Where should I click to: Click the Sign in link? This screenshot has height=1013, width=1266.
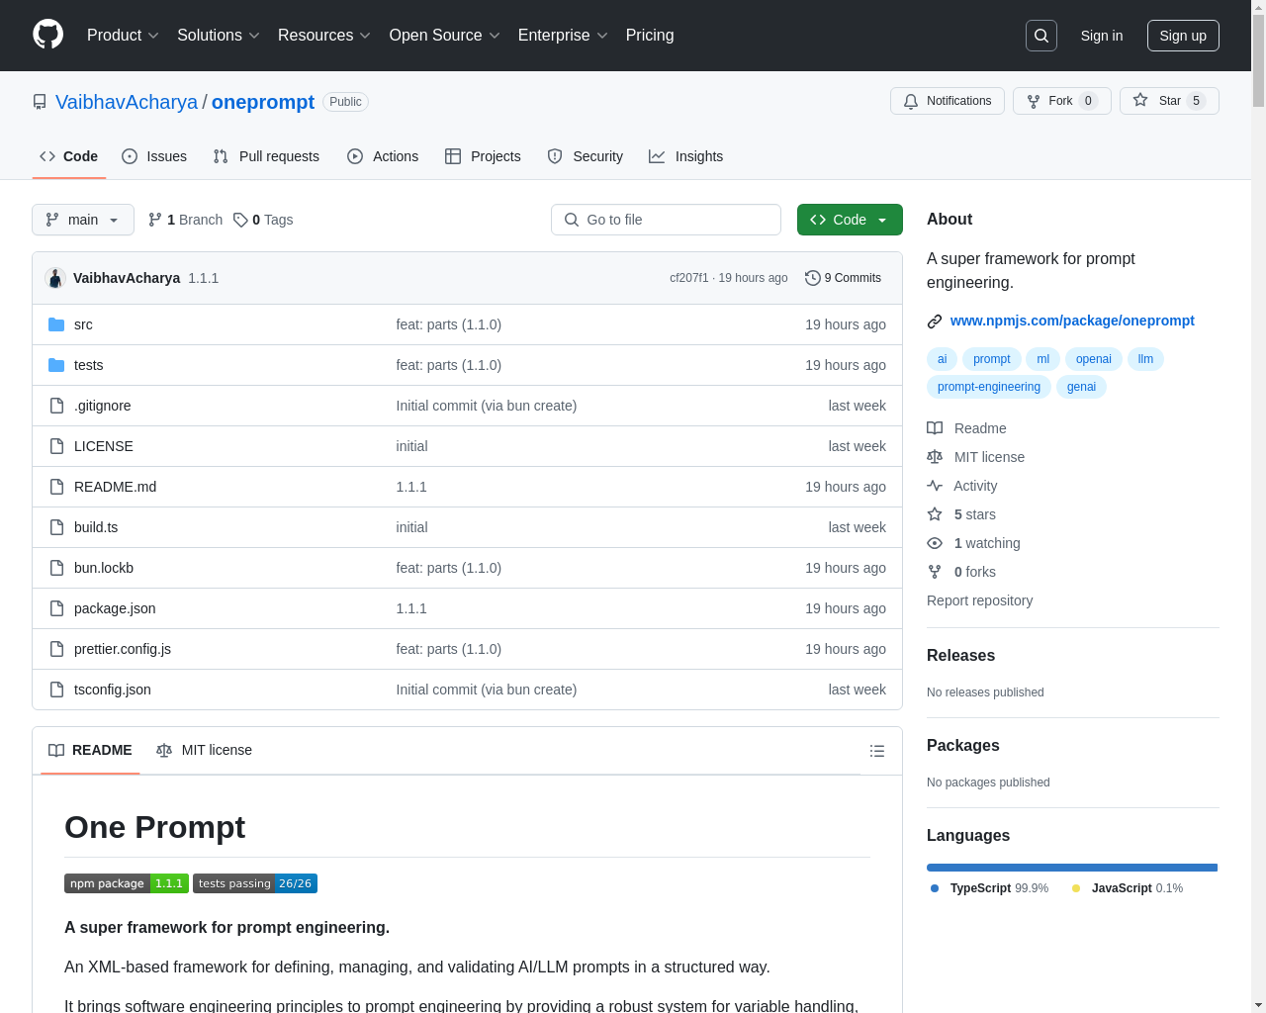point(1102,36)
